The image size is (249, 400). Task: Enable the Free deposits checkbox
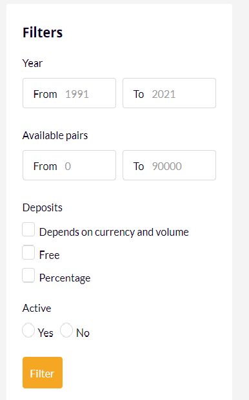tap(28, 252)
